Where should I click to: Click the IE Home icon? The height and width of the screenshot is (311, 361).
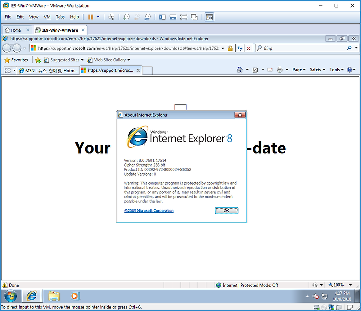[x=240, y=70]
